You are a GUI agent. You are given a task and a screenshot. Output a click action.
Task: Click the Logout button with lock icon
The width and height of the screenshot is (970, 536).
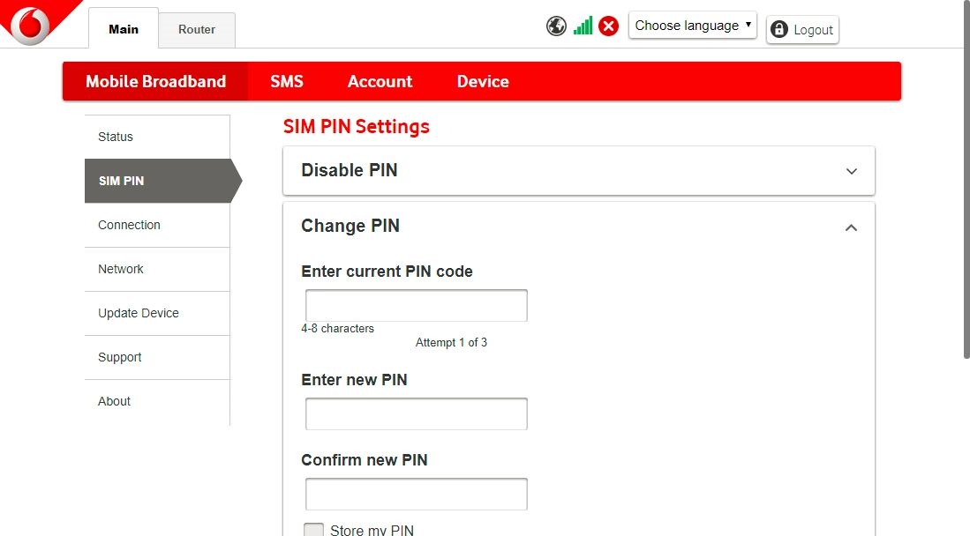coord(801,30)
